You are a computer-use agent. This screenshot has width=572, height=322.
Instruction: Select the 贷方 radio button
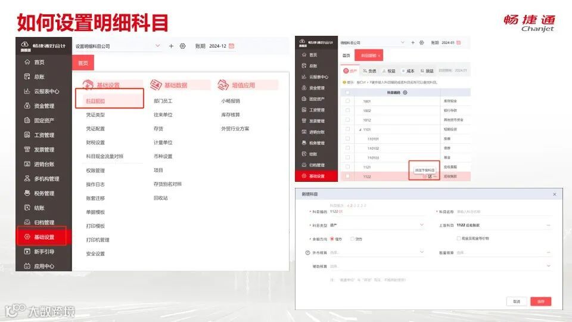[352, 239]
